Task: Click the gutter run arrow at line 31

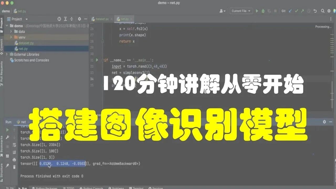Action: (97, 60)
